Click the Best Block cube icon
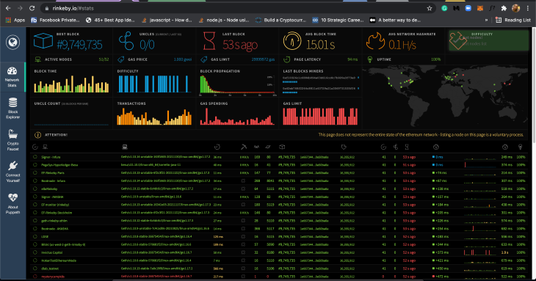536x281 pixels. [x=43, y=41]
